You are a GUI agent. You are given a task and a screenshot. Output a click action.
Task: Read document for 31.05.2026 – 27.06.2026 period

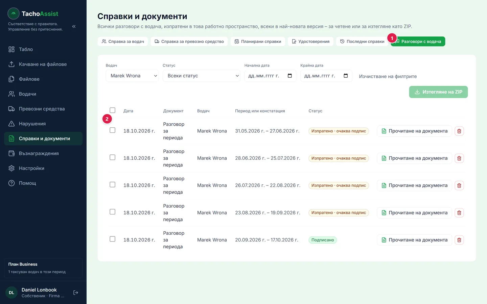point(415,131)
